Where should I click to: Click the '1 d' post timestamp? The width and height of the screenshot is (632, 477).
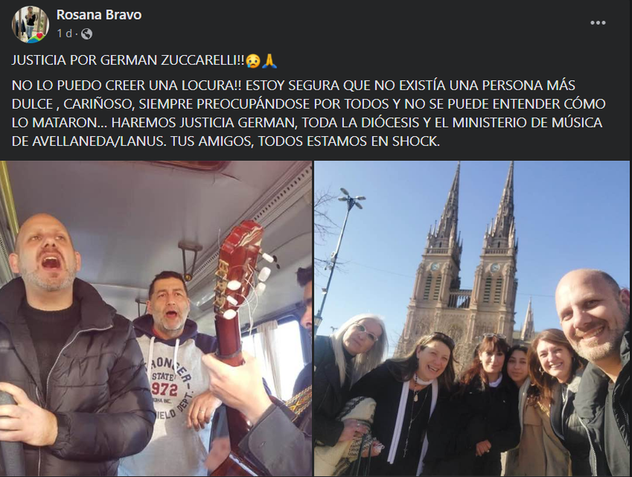pos(64,34)
